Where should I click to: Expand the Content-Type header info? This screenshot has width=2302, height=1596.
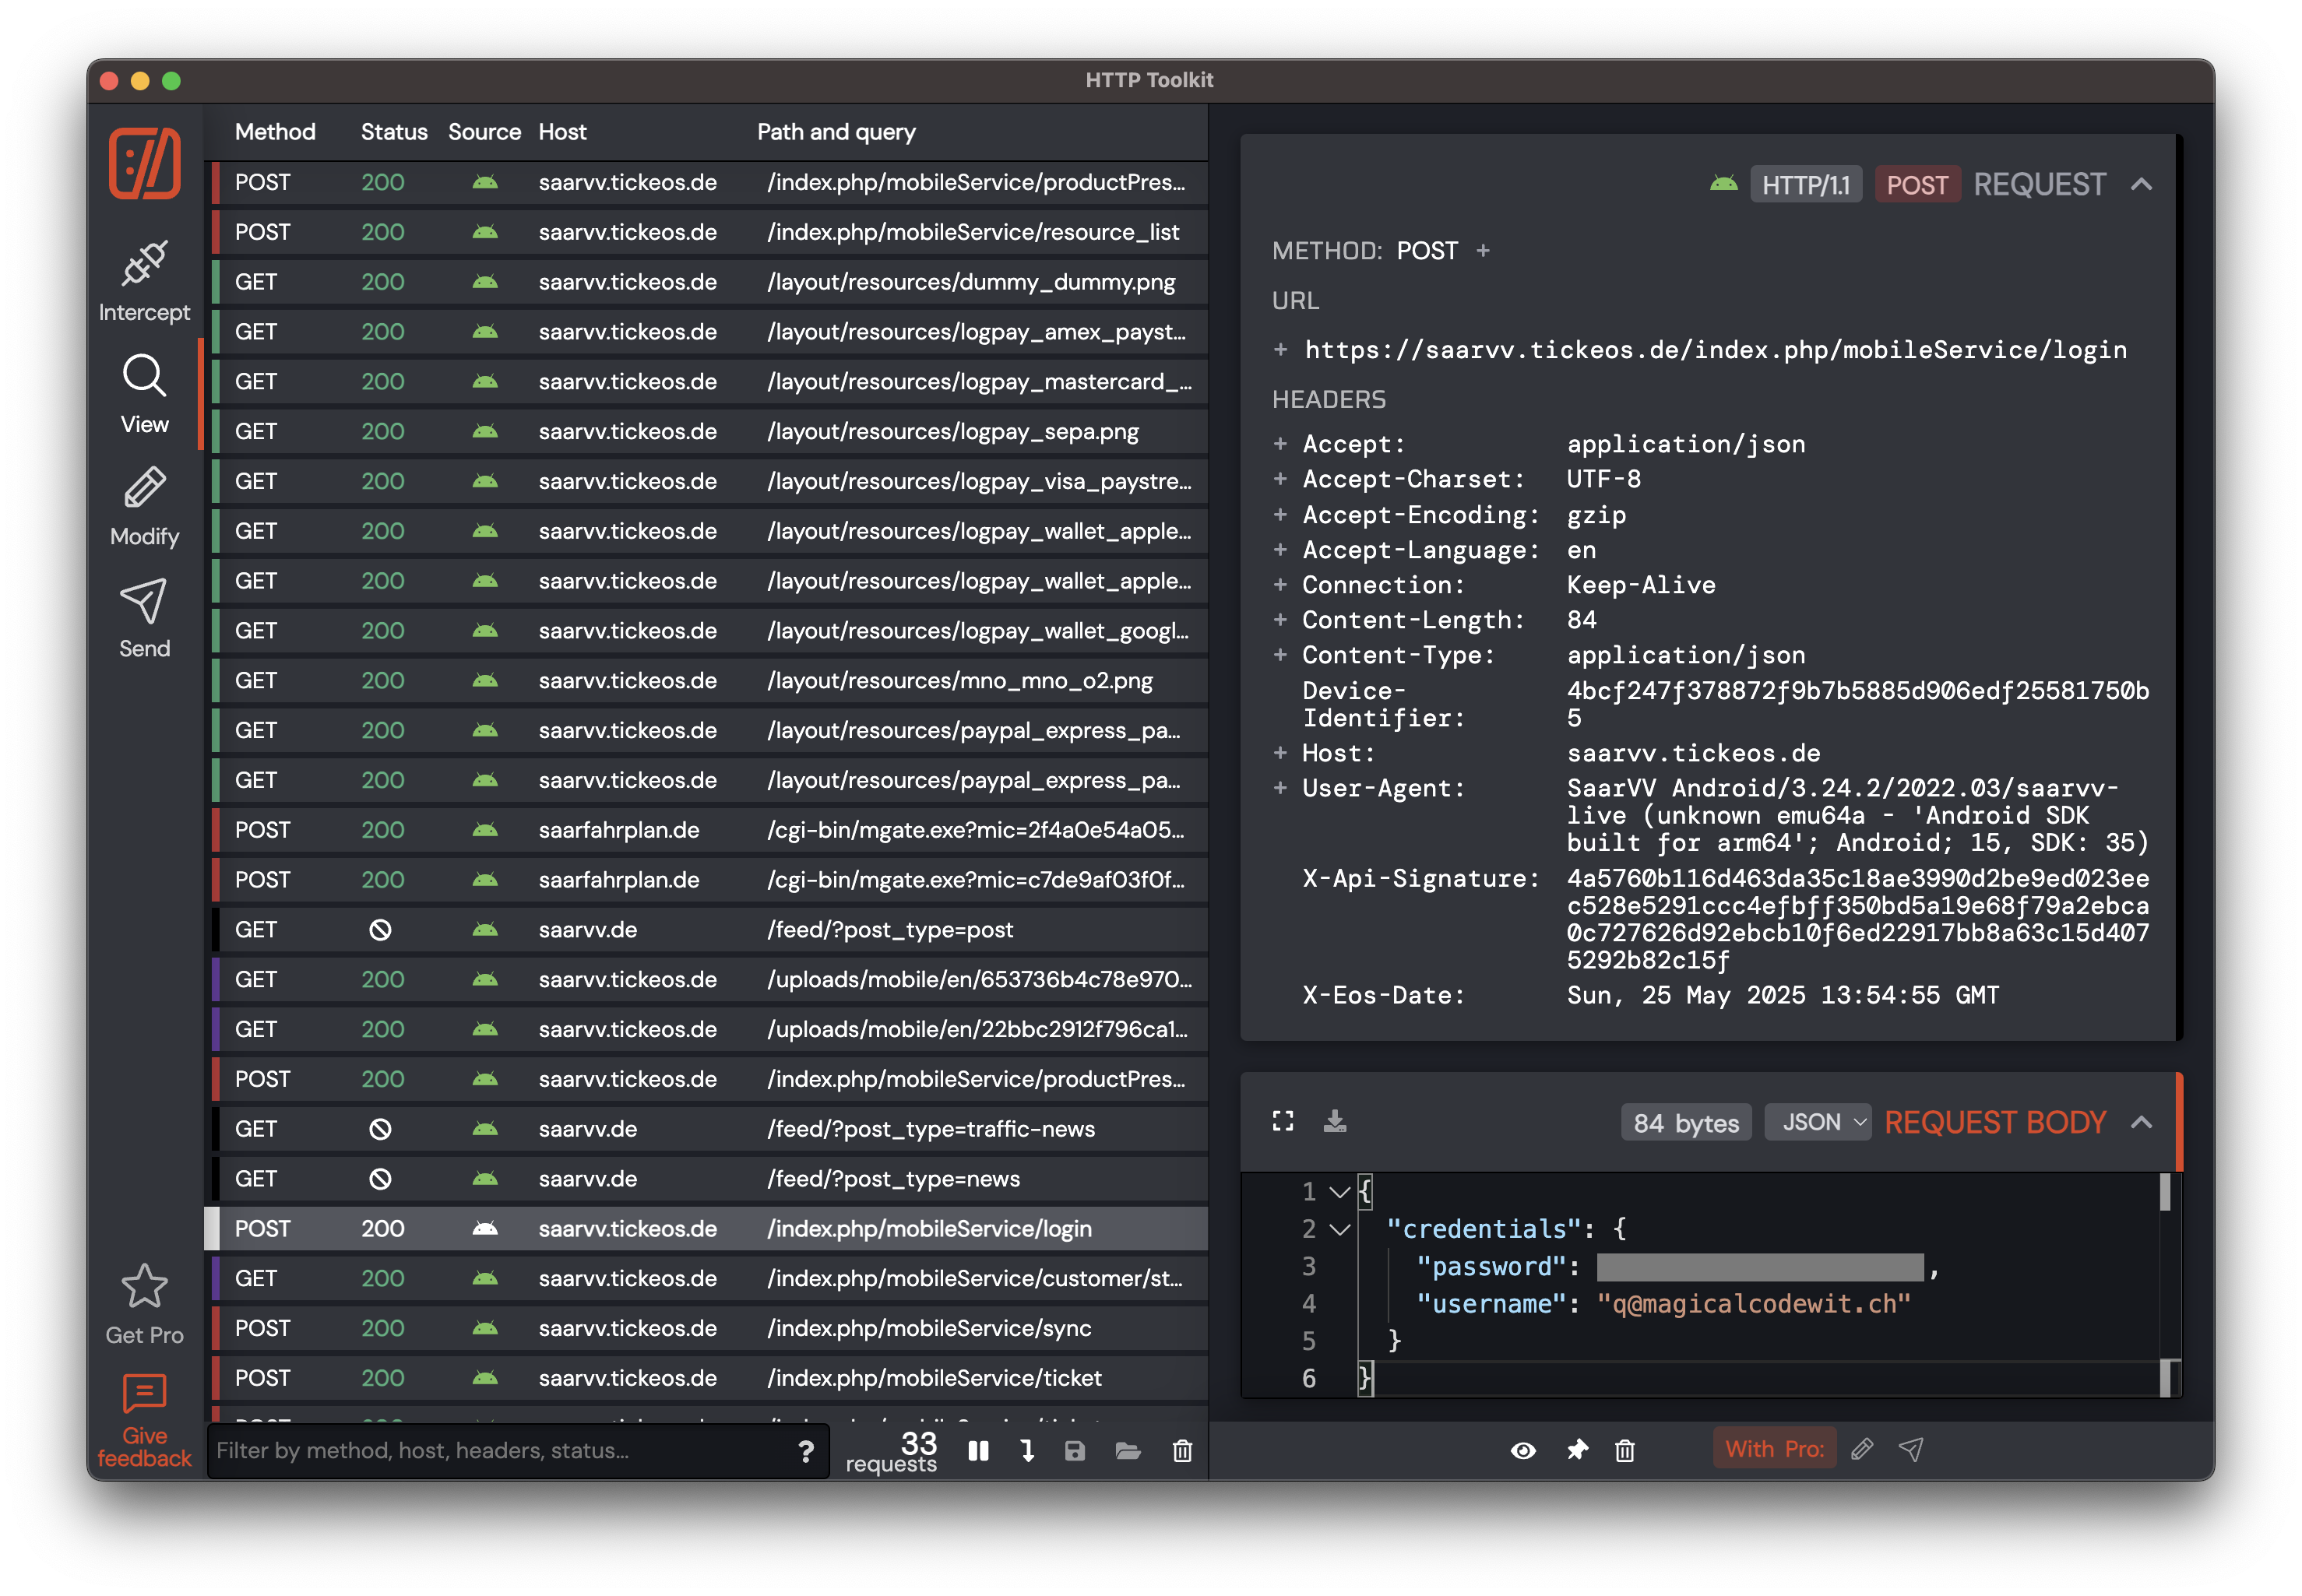tap(1280, 655)
